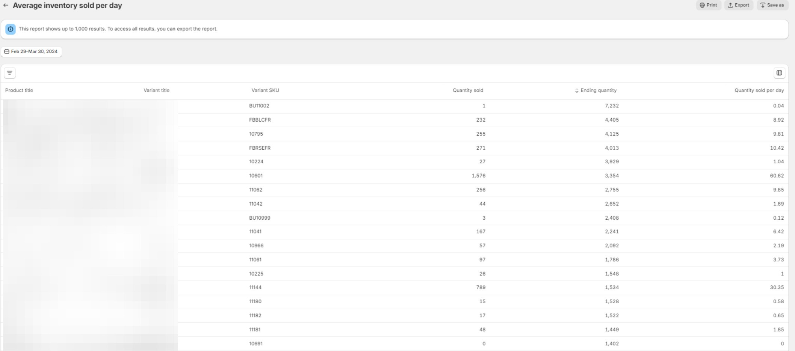The width and height of the screenshot is (795, 351).
Task: Click per-day value 0.04
Action: 778,106
